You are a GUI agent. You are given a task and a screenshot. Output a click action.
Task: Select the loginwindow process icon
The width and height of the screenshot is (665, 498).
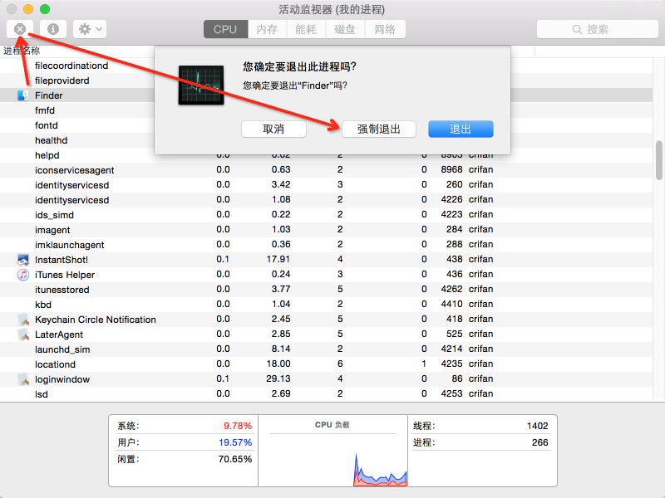coord(23,379)
